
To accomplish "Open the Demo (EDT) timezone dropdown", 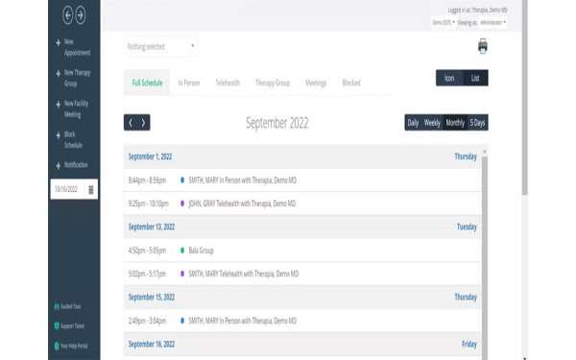I will click(444, 22).
